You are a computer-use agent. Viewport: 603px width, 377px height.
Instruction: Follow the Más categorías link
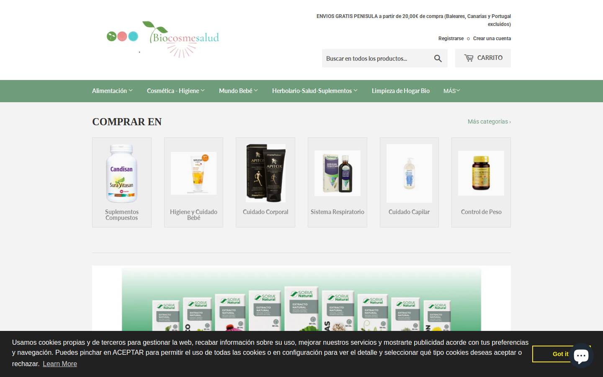click(x=489, y=121)
